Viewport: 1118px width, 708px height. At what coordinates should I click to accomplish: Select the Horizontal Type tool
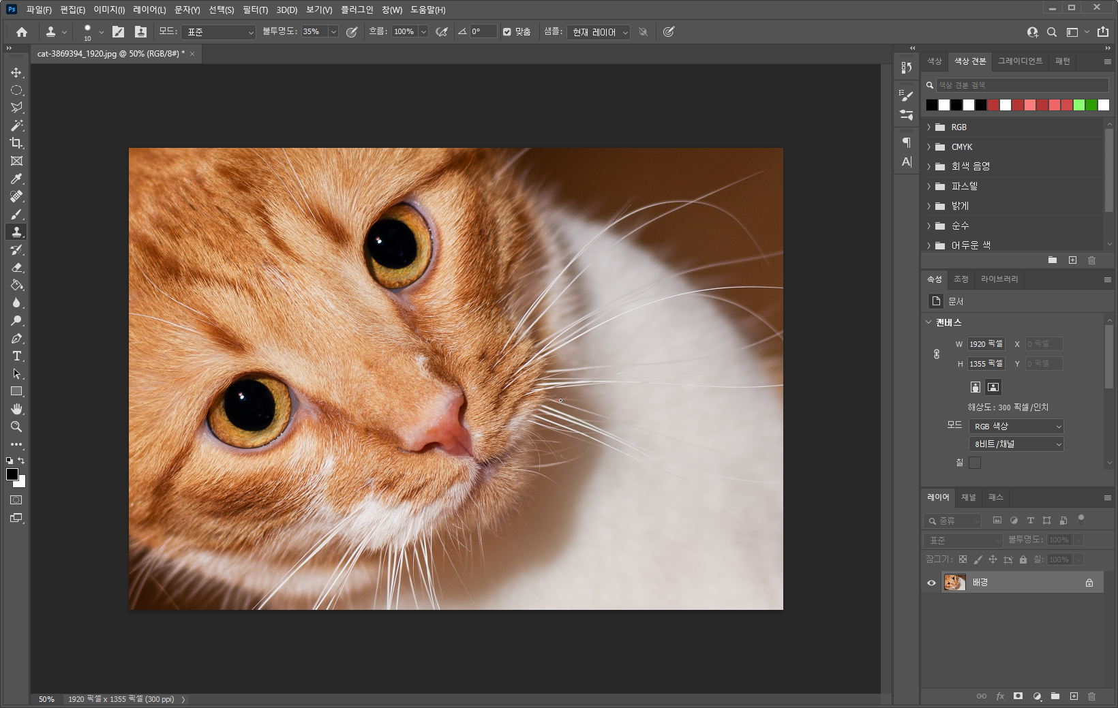click(16, 356)
